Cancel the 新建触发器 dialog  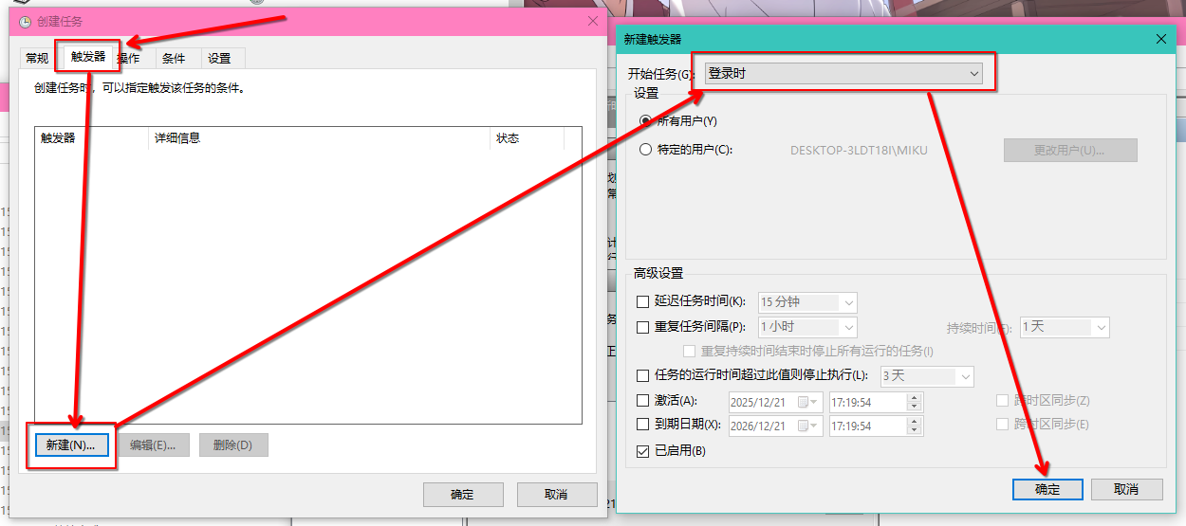pyautogui.click(x=1126, y=489)
